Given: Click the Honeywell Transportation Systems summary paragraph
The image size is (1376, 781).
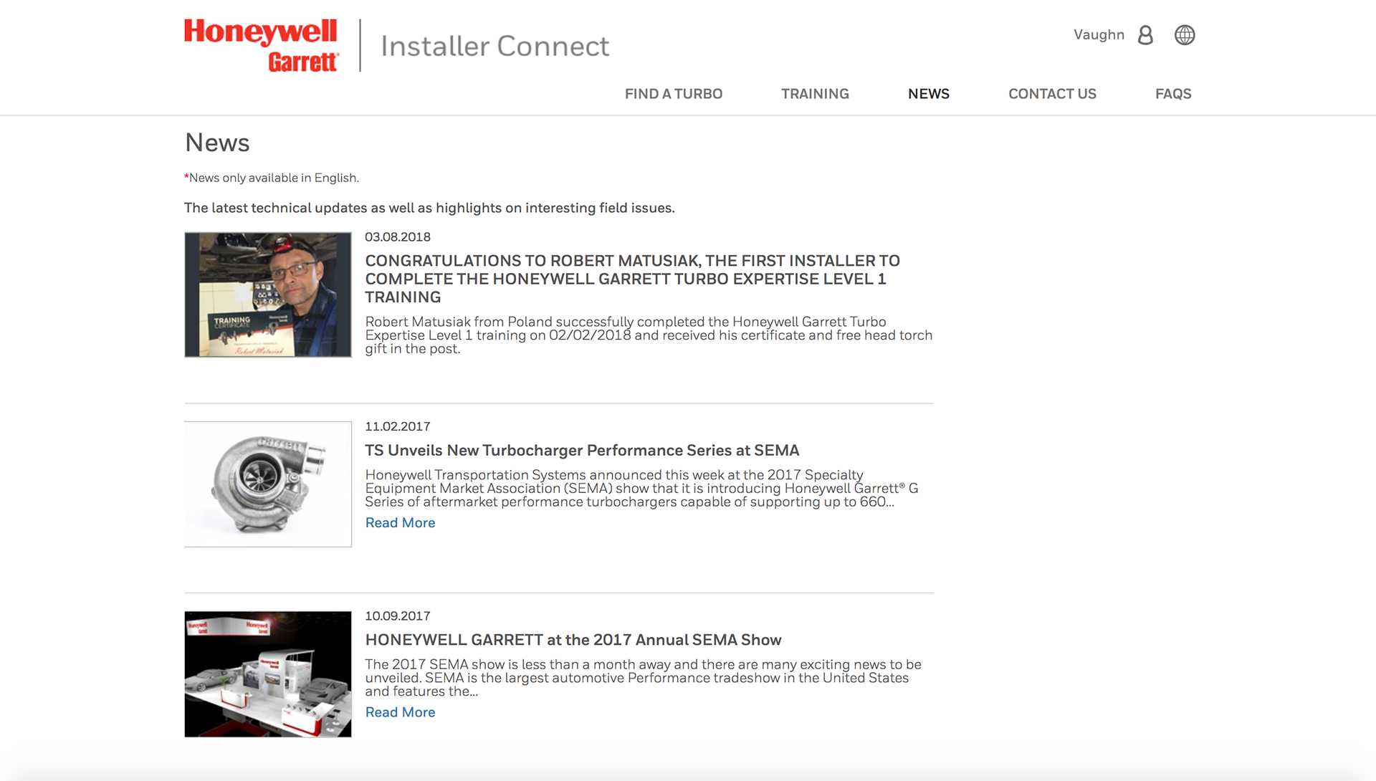Looking at the screenshot, I should point(641,488).
